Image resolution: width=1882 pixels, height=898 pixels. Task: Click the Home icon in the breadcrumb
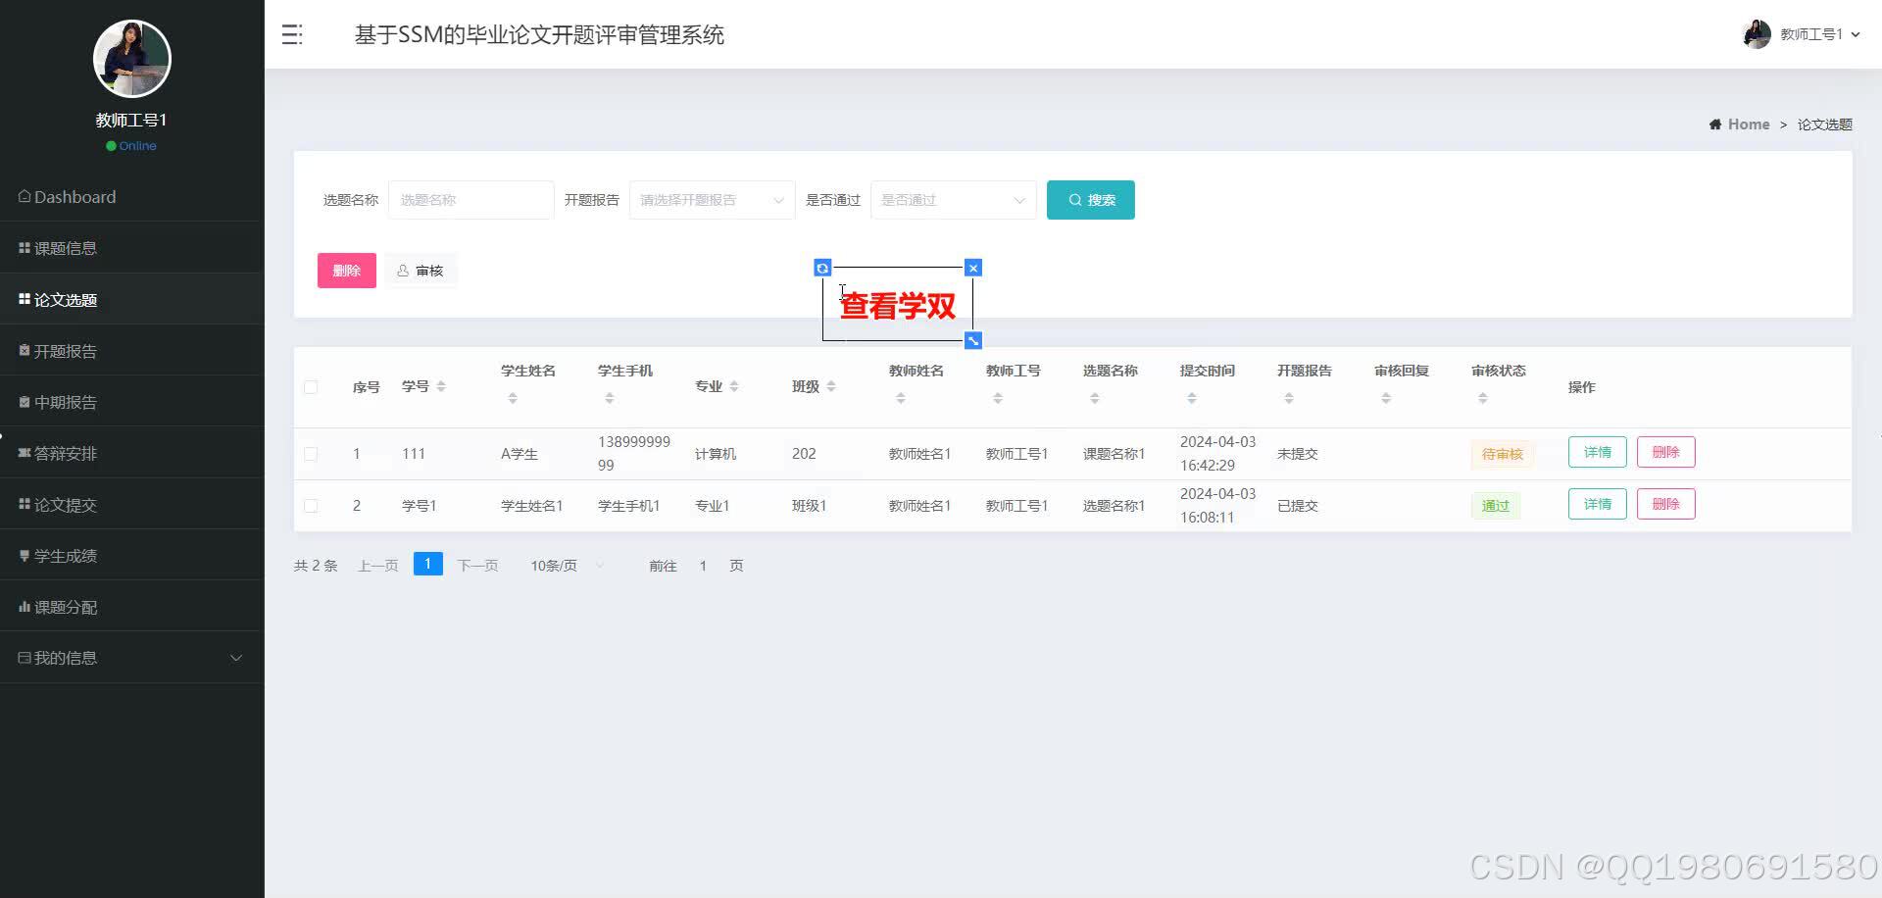pos(1715,124)
